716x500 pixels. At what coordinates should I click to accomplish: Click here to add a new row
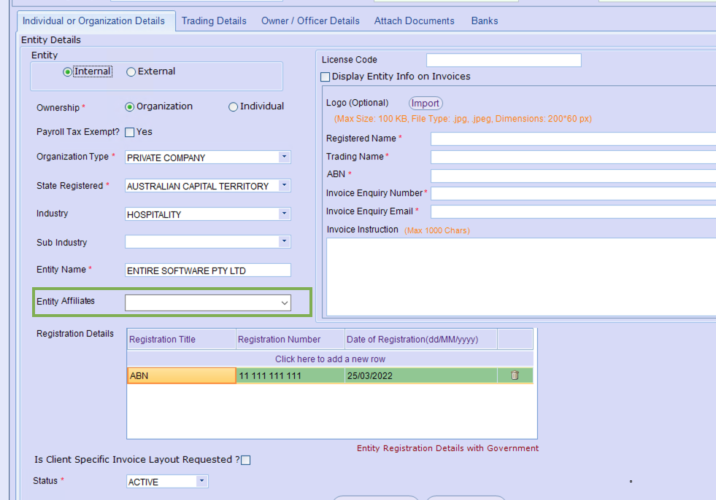coord(330,359)
